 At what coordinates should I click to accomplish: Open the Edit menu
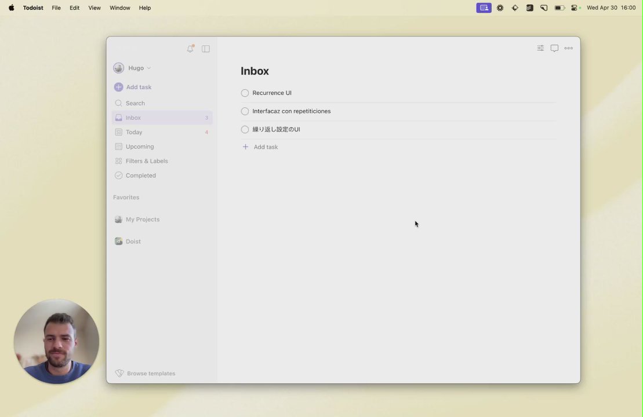[75, 8]
